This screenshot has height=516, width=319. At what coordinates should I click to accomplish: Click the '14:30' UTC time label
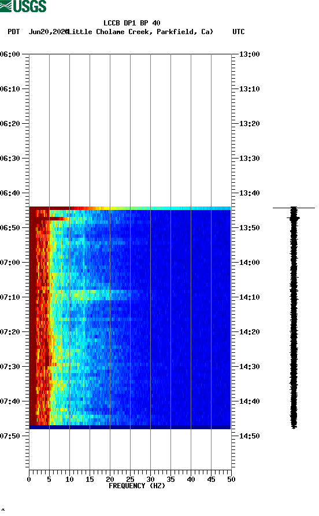click(249, 367)
